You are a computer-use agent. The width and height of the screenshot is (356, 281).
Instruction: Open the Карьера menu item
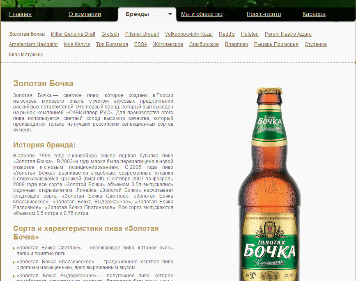tap(314, 14)
